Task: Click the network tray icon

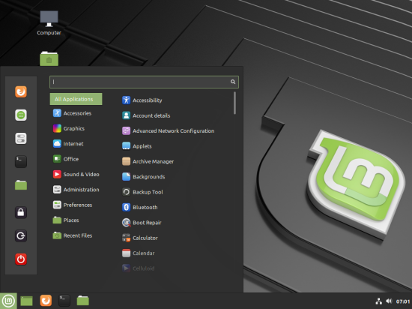Action: pos(378,301)
